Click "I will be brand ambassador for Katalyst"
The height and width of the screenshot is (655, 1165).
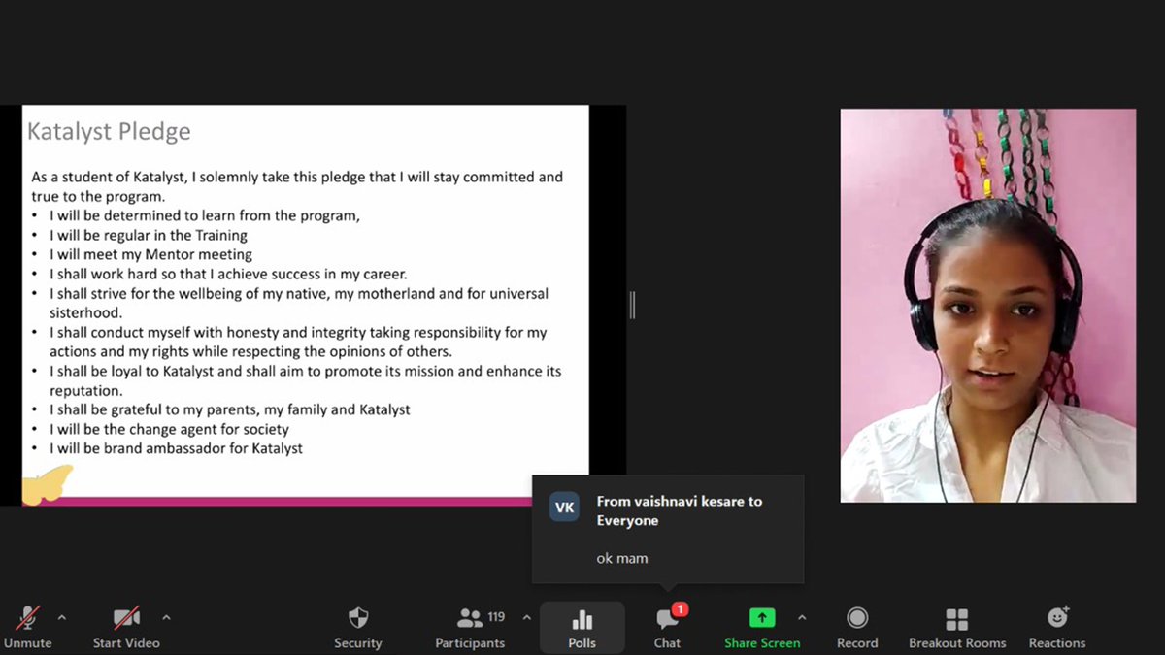pyautogui.click(x=176, y=448)
